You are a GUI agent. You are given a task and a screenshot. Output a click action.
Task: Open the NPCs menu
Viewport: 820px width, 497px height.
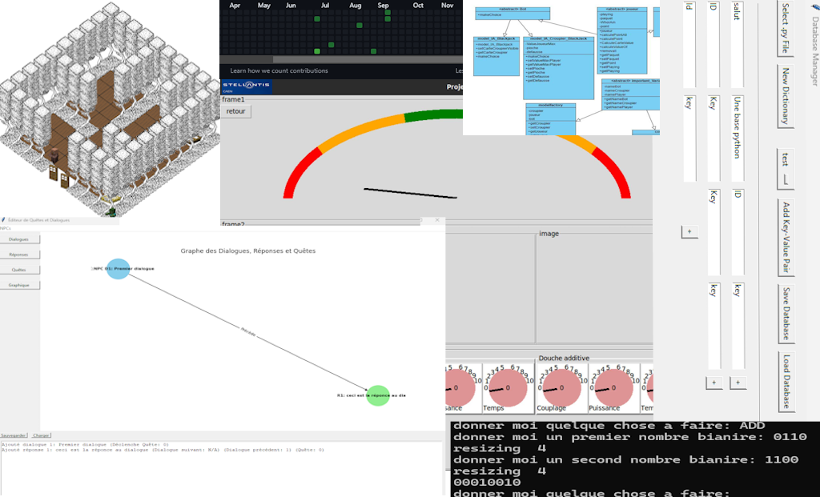pos(5,228)
